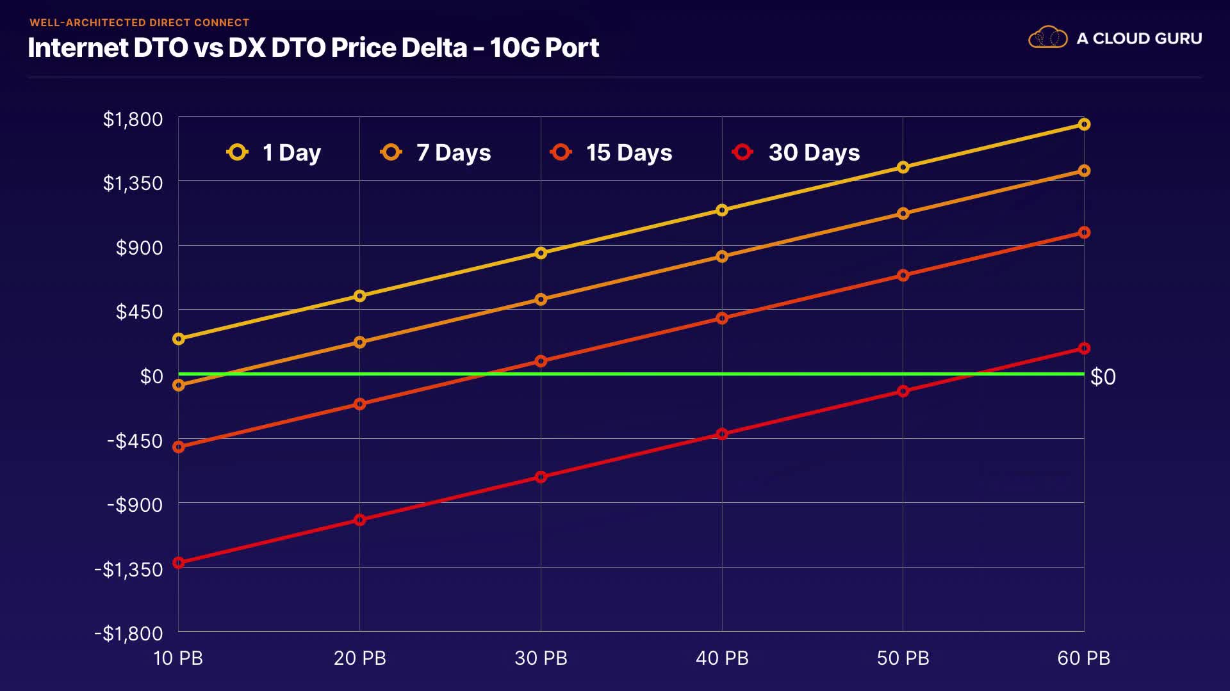The width and height of the screenshot is (1230, 691).
Task: Click the $1,800 y-axis label
Action: [x=133, y=119]
